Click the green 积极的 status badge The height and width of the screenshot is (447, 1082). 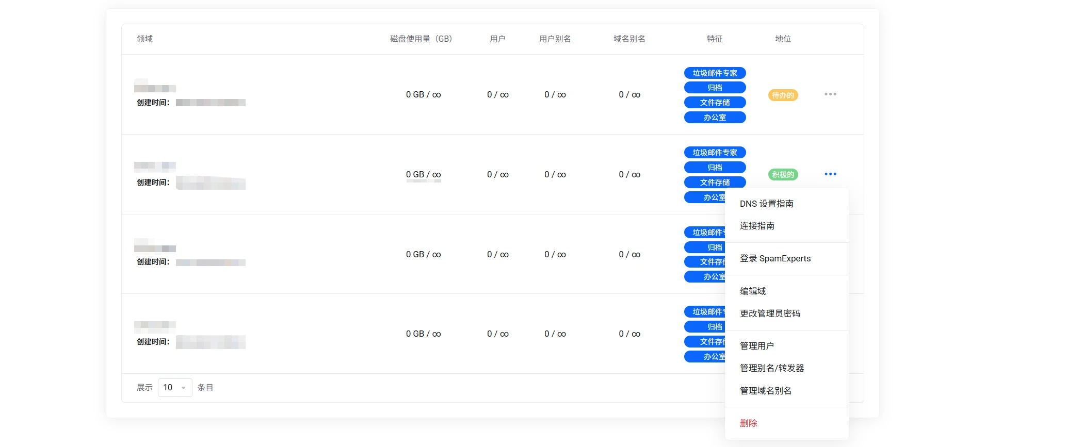783,175
